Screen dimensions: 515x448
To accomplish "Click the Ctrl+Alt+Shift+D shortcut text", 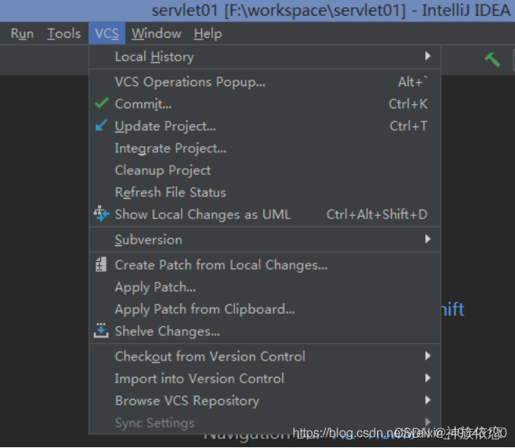I will click(377, 215).
